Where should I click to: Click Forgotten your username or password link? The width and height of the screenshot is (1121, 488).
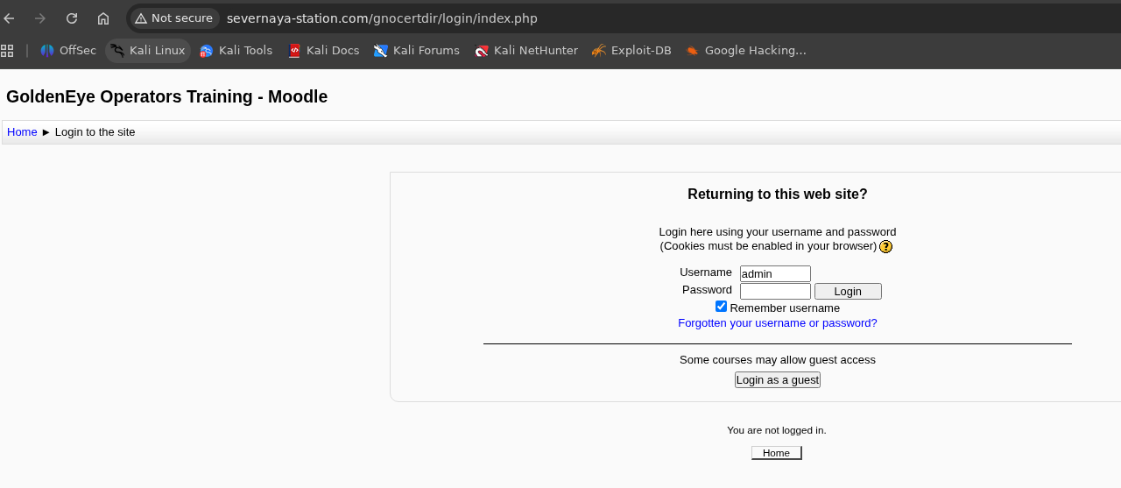coord(778,323)
